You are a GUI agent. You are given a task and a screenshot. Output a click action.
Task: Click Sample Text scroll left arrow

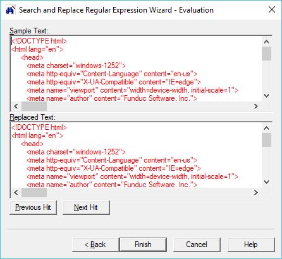tap(16, 106)
